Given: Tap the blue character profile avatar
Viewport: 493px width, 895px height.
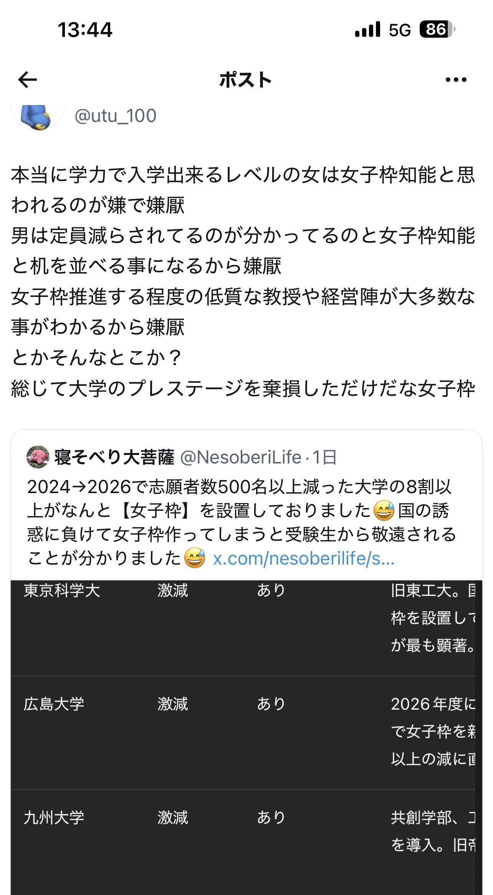Looking at the screenshot, I should [37, 117].
